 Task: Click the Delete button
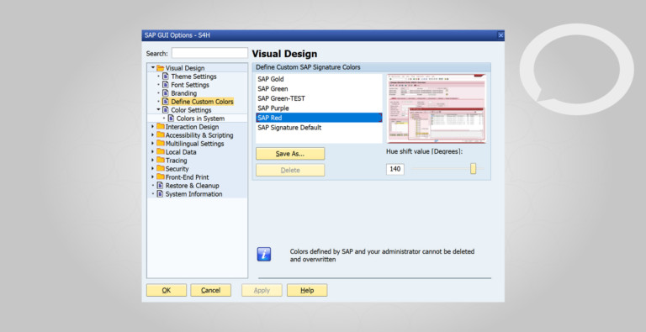click(x=290, y=170)
